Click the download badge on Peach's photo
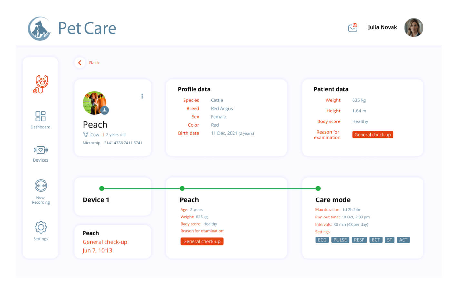 pos(105,110)
